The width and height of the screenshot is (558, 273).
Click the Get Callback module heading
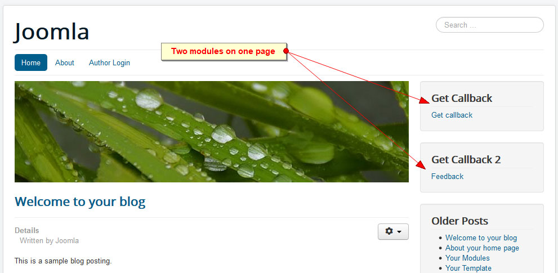(462, 99)
